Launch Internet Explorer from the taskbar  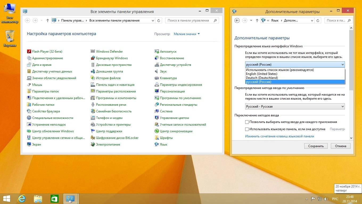point(22,199)
